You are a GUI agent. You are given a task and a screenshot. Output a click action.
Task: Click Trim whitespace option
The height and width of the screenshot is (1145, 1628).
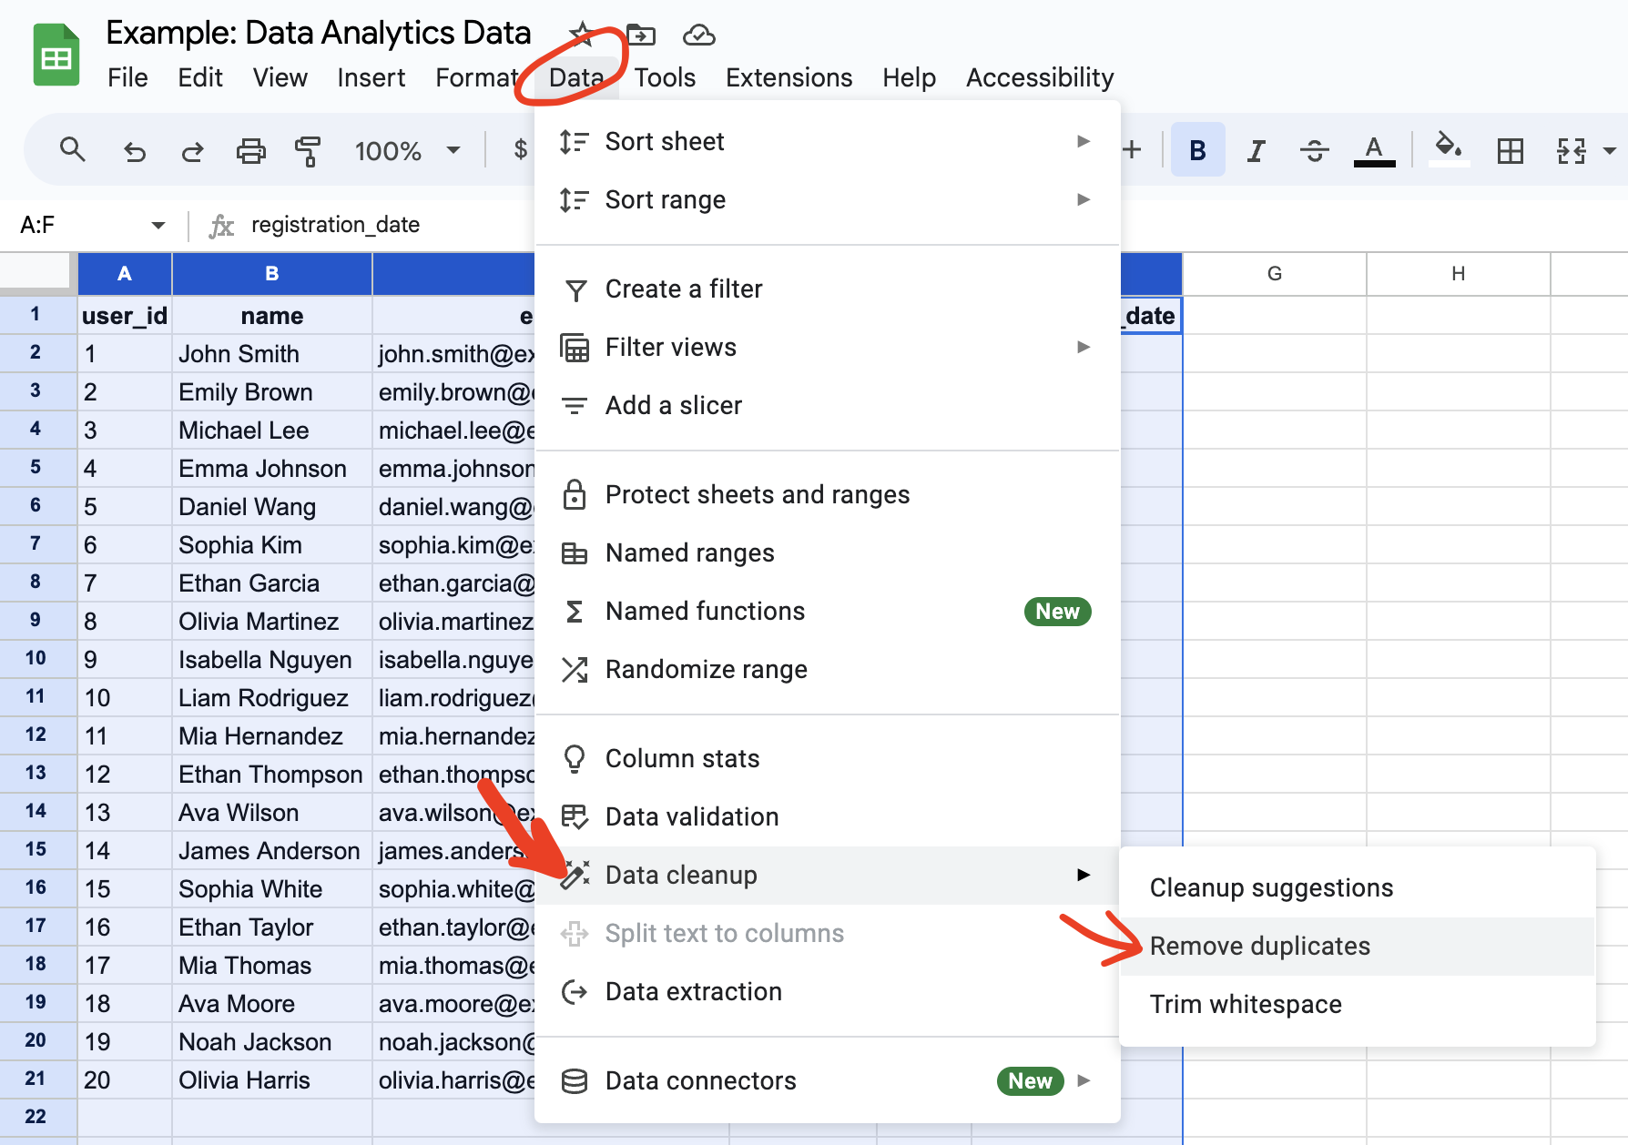(1245, 1004)
